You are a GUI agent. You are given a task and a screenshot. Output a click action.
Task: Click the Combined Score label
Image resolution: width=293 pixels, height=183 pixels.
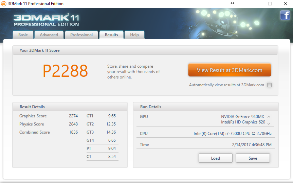[34, 132]
